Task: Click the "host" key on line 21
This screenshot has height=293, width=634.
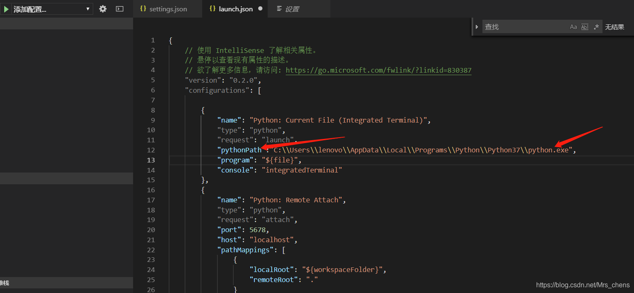Action: pyautogui.click(x=229, y=240)
